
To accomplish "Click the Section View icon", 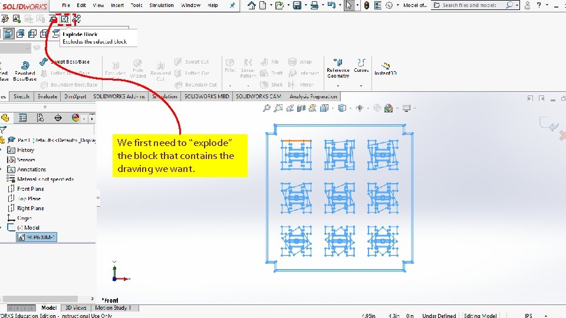I will click(301, 108).
